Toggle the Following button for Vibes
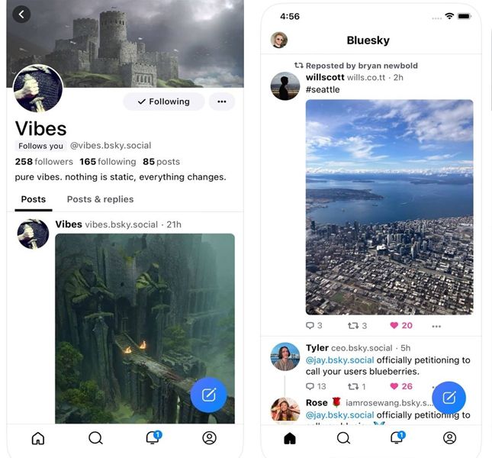This screenshot has width=492, height=458. [163, 102]
